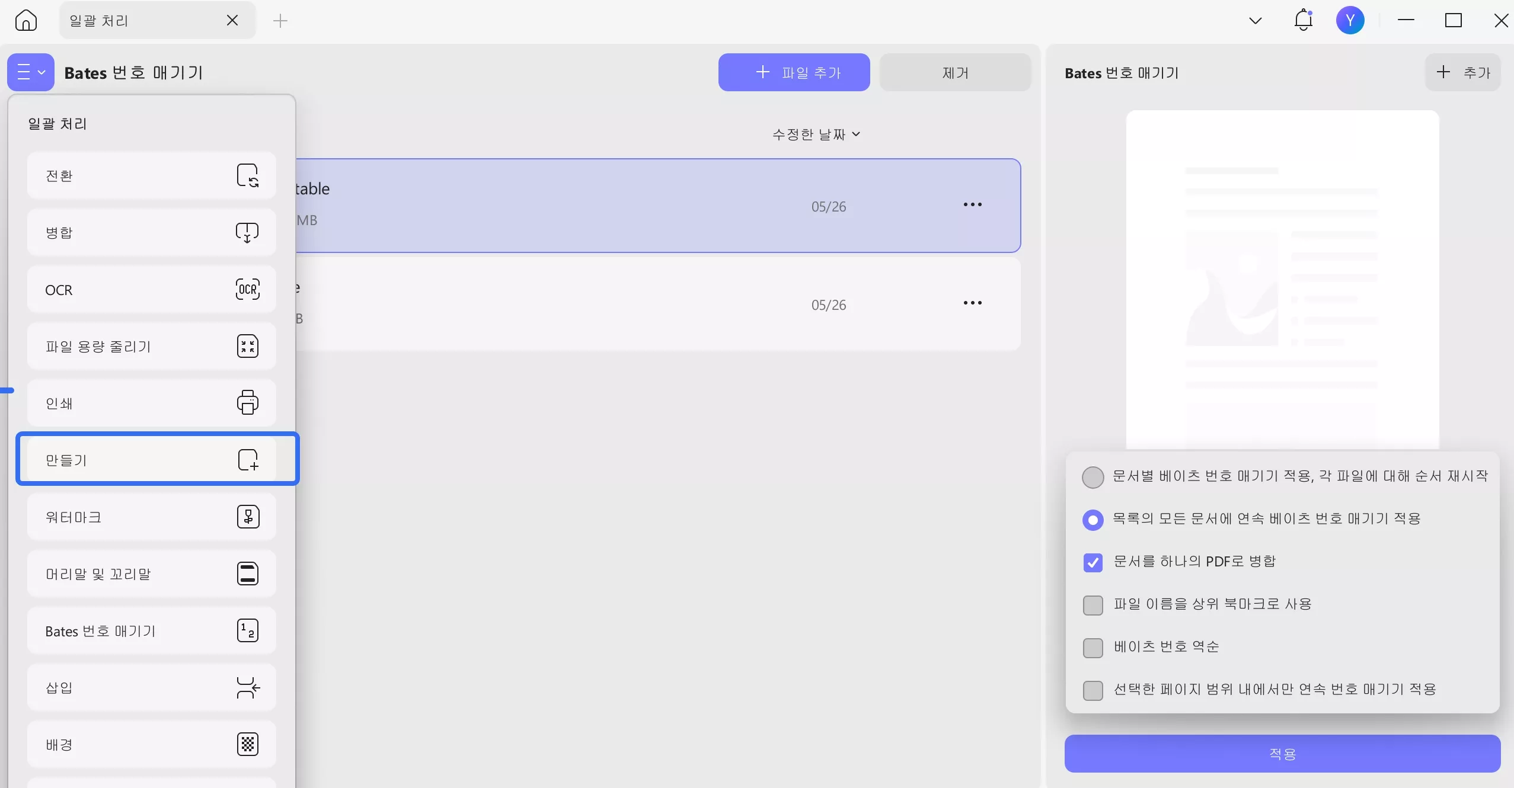This screenshot has height=788, width=1514.
Task: Click the watermark stamp icon
Action: click(247, 517)
